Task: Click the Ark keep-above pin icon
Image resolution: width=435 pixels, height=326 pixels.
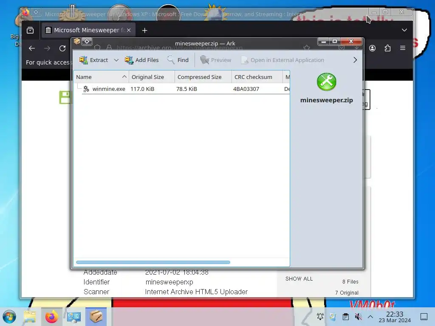Action: point(87,42)
